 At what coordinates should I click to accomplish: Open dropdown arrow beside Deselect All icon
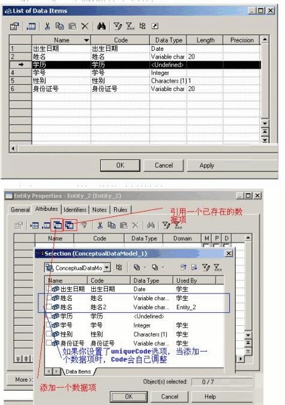coord(163,267)
